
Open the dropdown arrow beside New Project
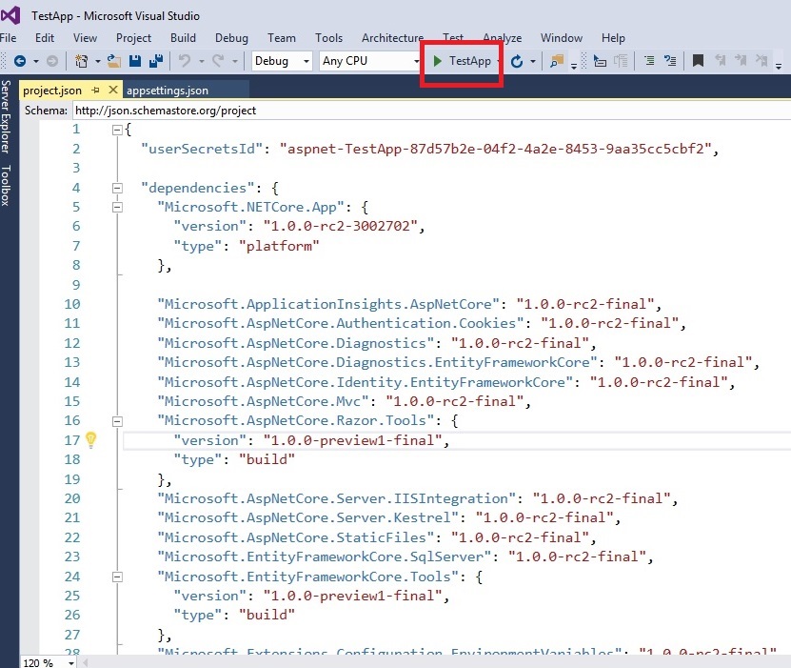point(97,62)
